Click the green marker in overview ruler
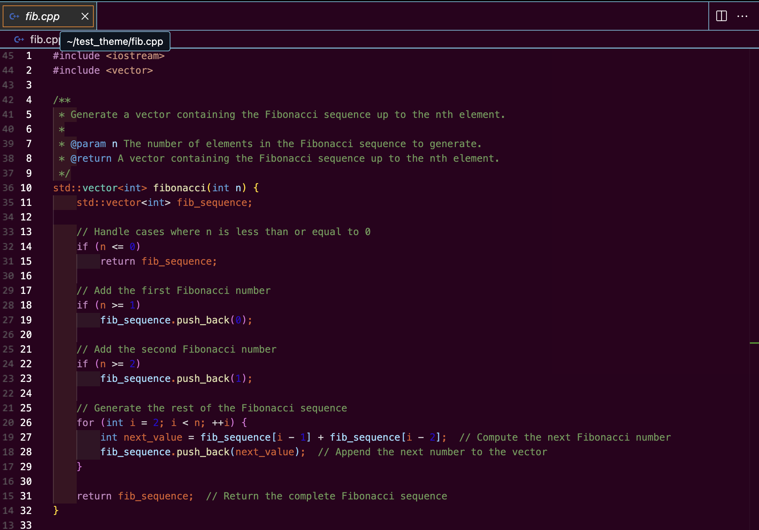 click(x=754, y=343)
